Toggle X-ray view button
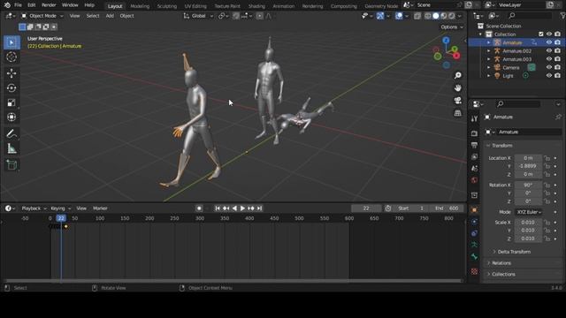Image resolution: width=566 pixels, height=318 pixels. 417,16
